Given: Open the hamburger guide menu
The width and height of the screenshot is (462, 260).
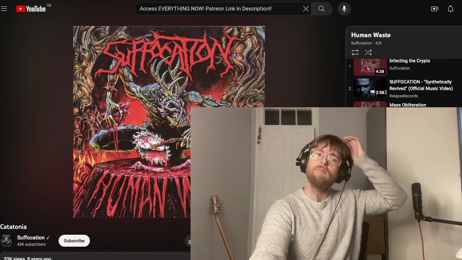Looking at the screenshot, I should 4,9.
